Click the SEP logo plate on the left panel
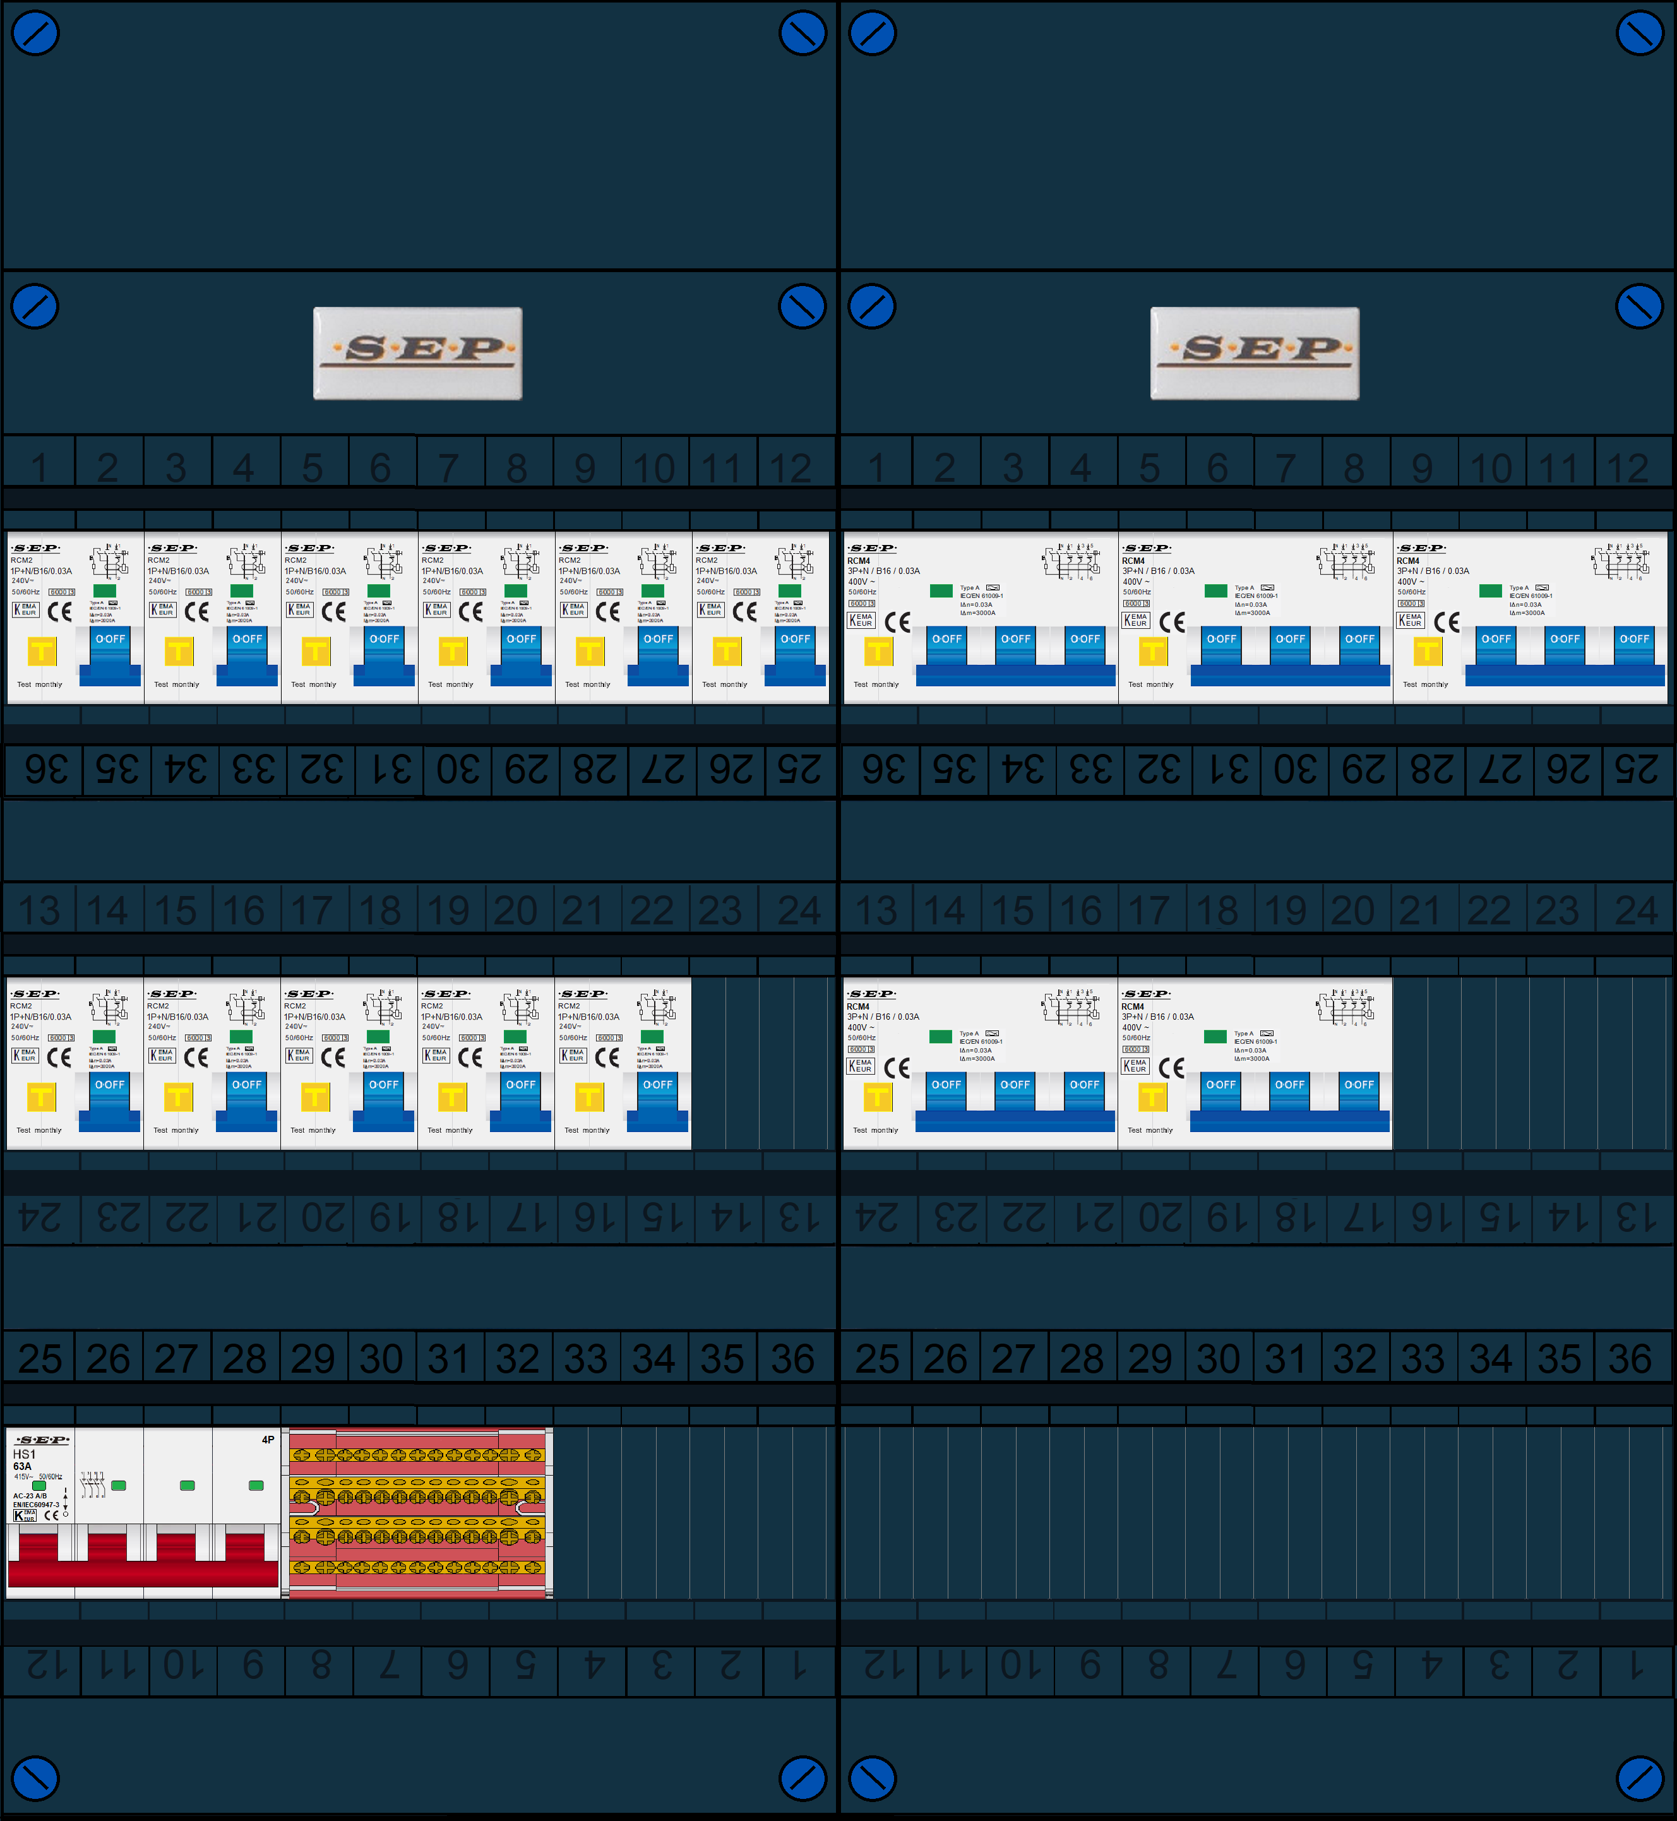Screen dimensions: 1677x1821 pos(417,353)
